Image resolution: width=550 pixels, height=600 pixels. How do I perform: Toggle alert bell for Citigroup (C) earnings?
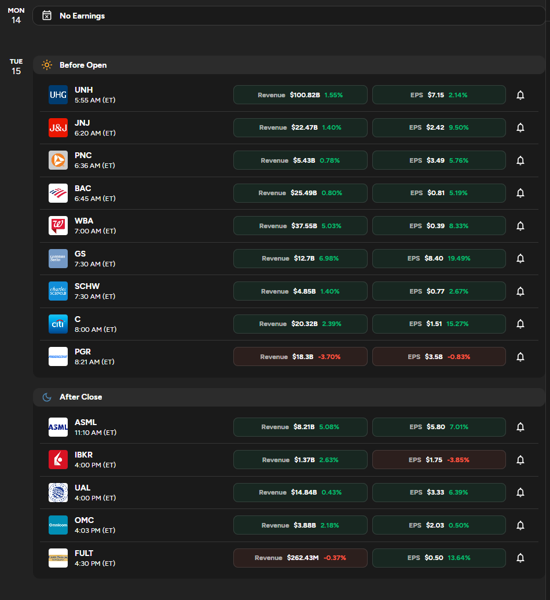[x=520, y=324]
